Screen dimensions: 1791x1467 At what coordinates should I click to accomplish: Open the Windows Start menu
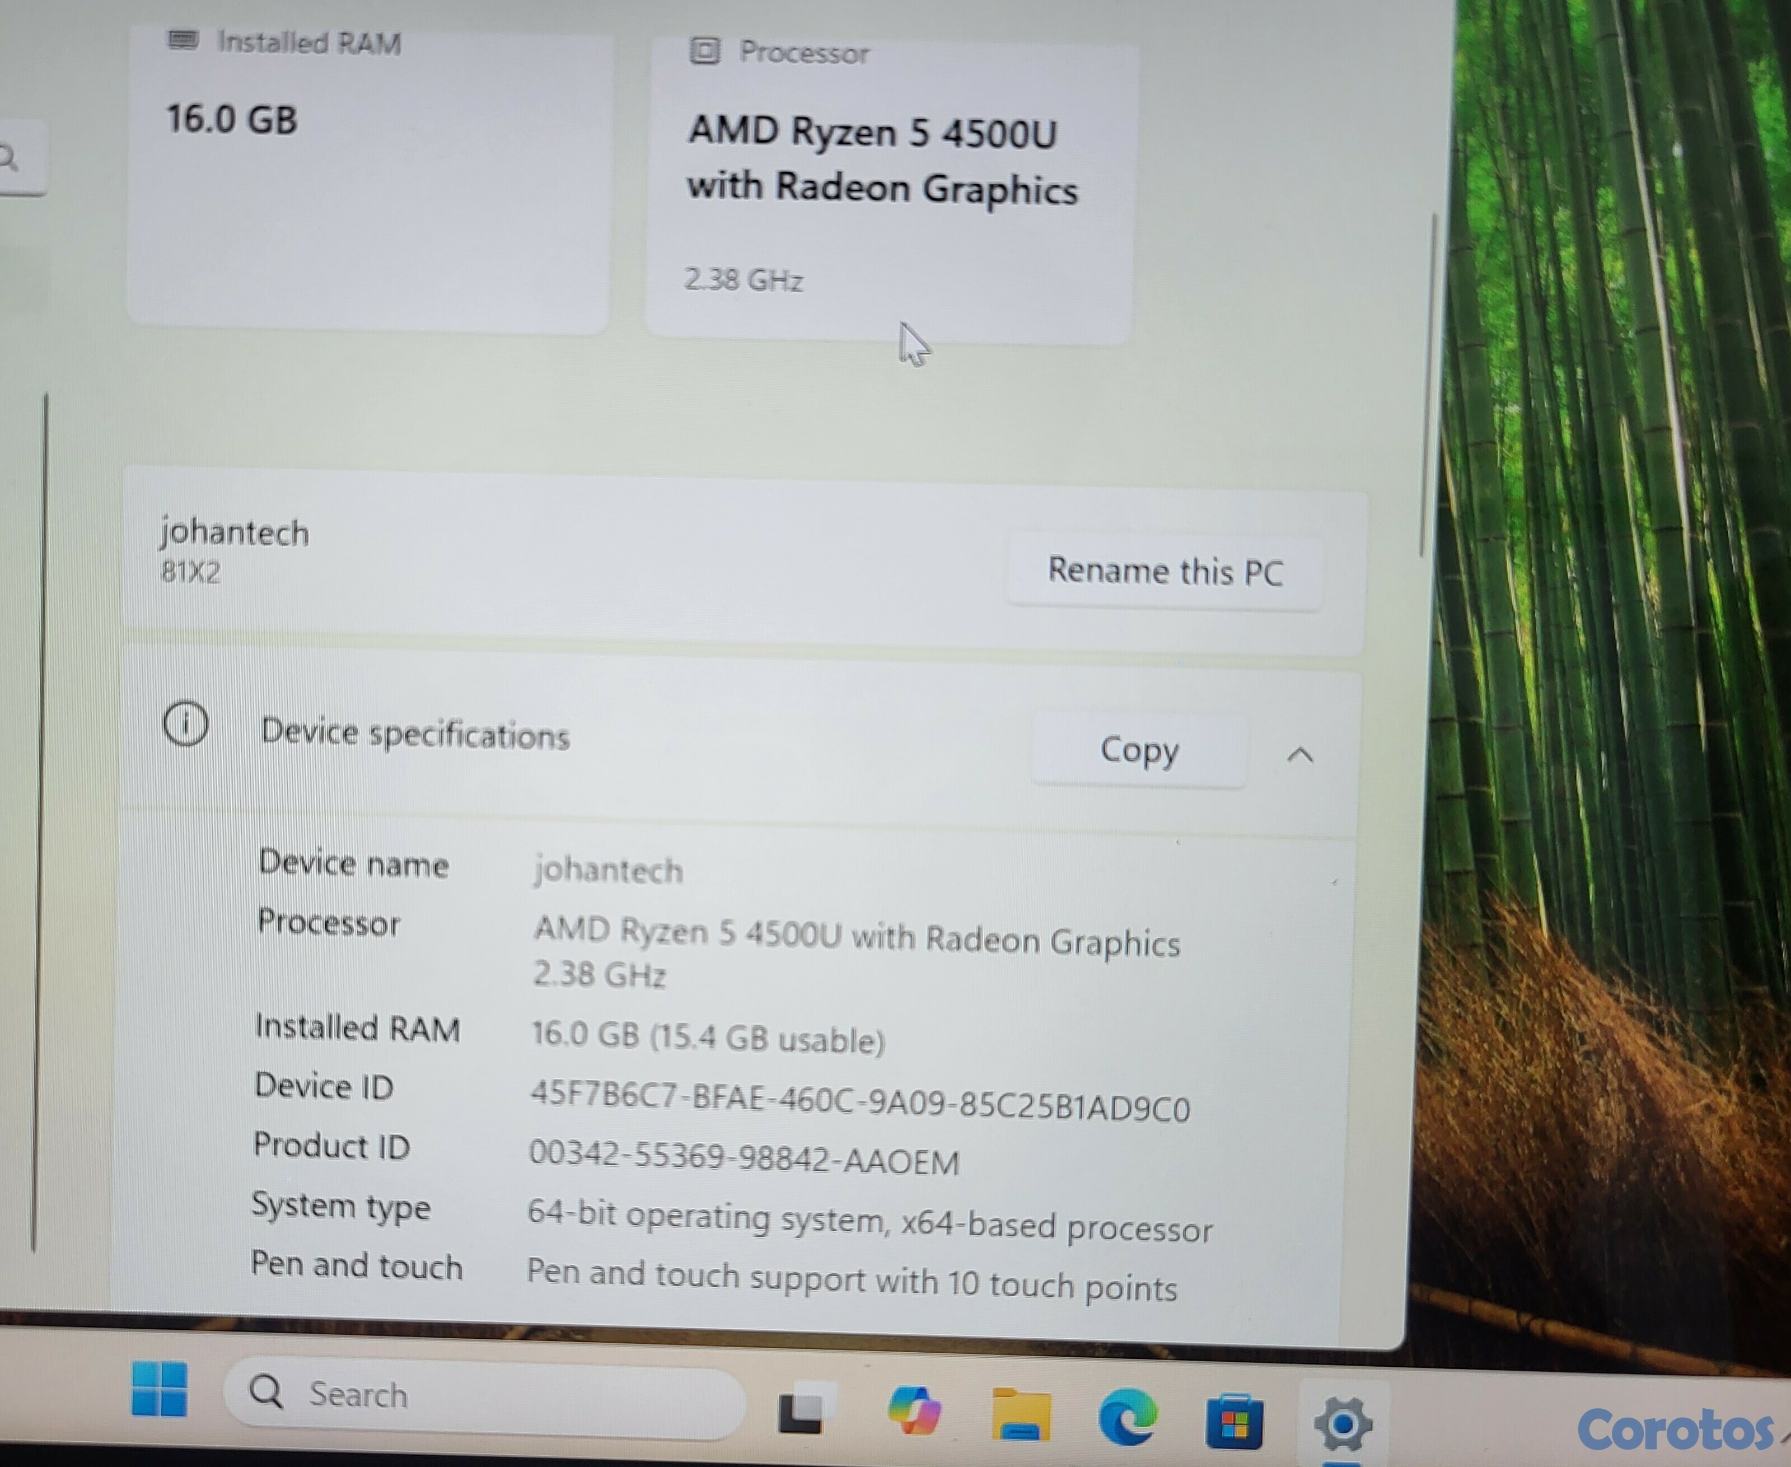(159, 1389)
